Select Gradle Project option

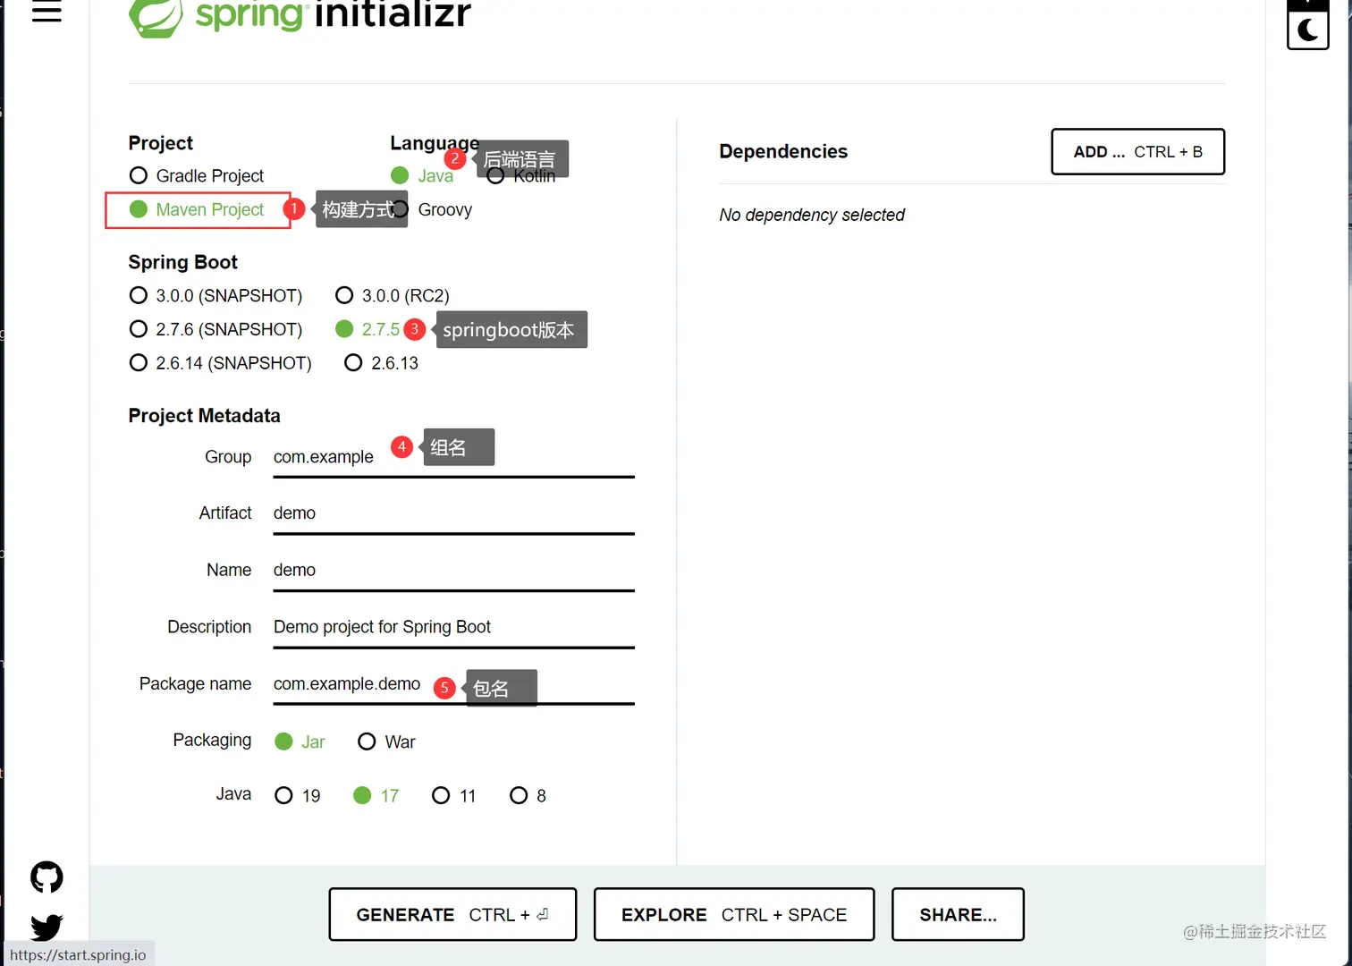tap(197, 175)
